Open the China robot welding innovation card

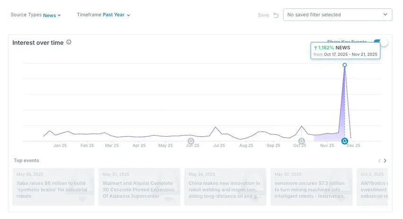[x=225, y=187]
